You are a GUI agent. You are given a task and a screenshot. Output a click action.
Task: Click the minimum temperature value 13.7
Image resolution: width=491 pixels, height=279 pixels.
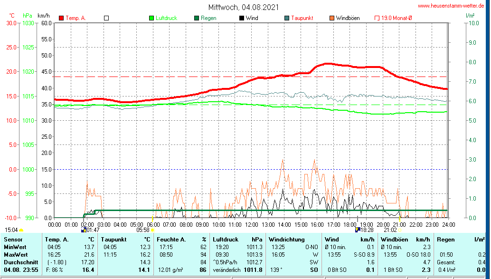89,247
